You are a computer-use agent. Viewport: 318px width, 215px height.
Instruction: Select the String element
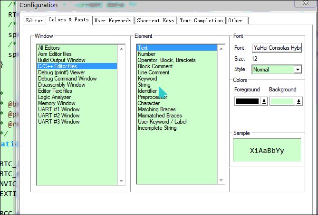tap(177, 85)
